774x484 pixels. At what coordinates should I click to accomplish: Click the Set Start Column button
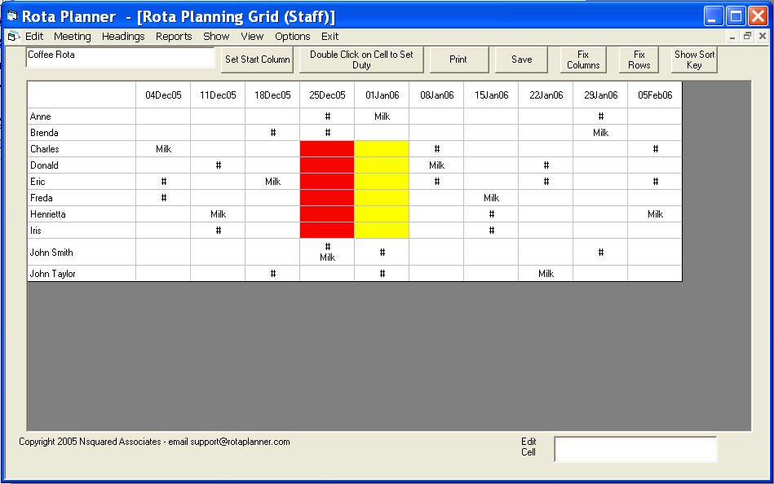click(257, 59)
